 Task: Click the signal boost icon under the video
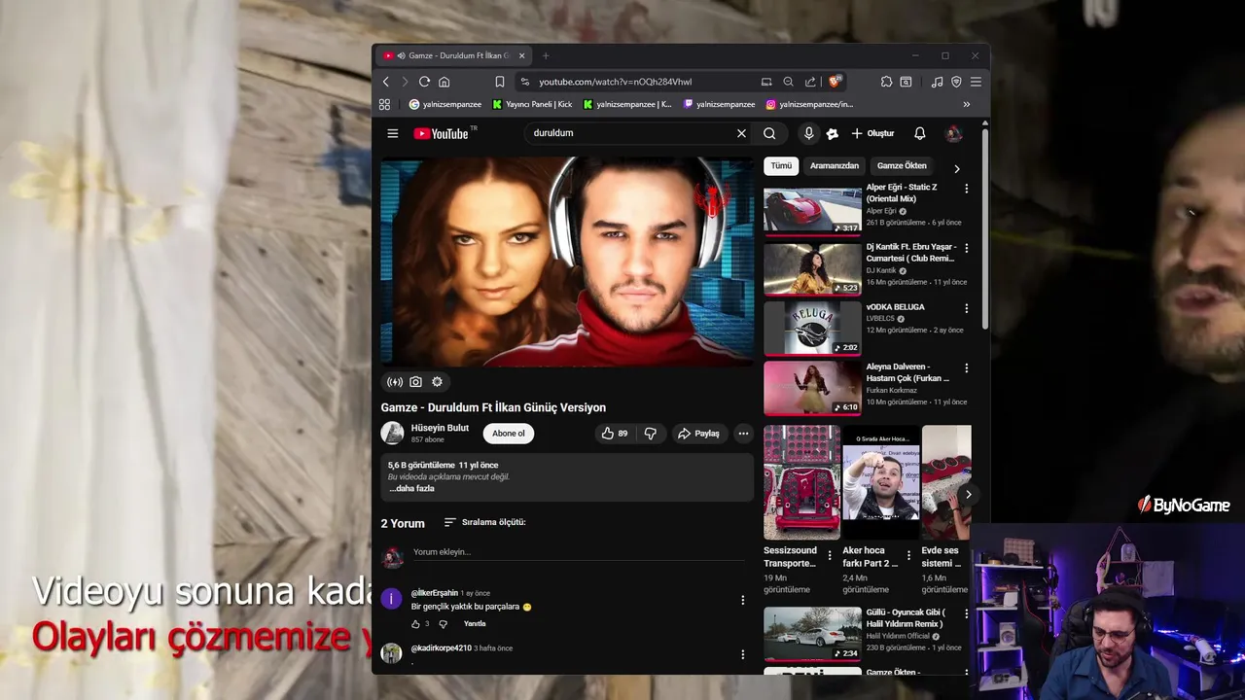(394, 382)
